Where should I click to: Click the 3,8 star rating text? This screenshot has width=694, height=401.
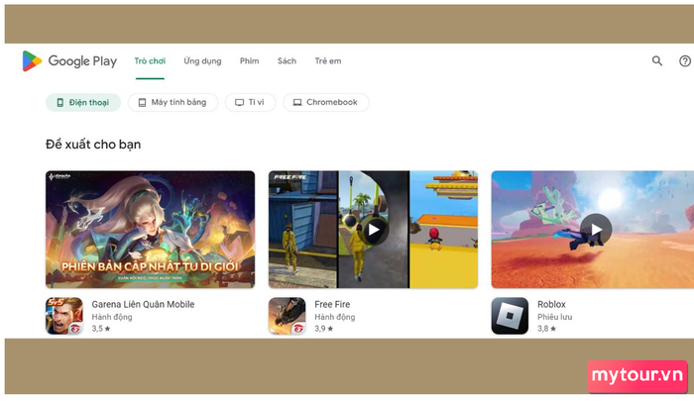(546, 329)
